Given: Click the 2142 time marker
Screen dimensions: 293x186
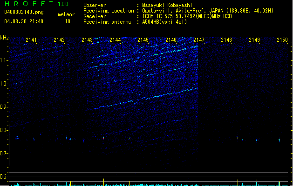Looking at the screenshot, I should (x=59, y=40).
